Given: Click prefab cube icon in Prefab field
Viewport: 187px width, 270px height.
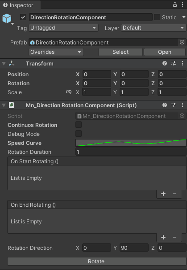Looking at the screenshot, I should [x=33, y=43].
